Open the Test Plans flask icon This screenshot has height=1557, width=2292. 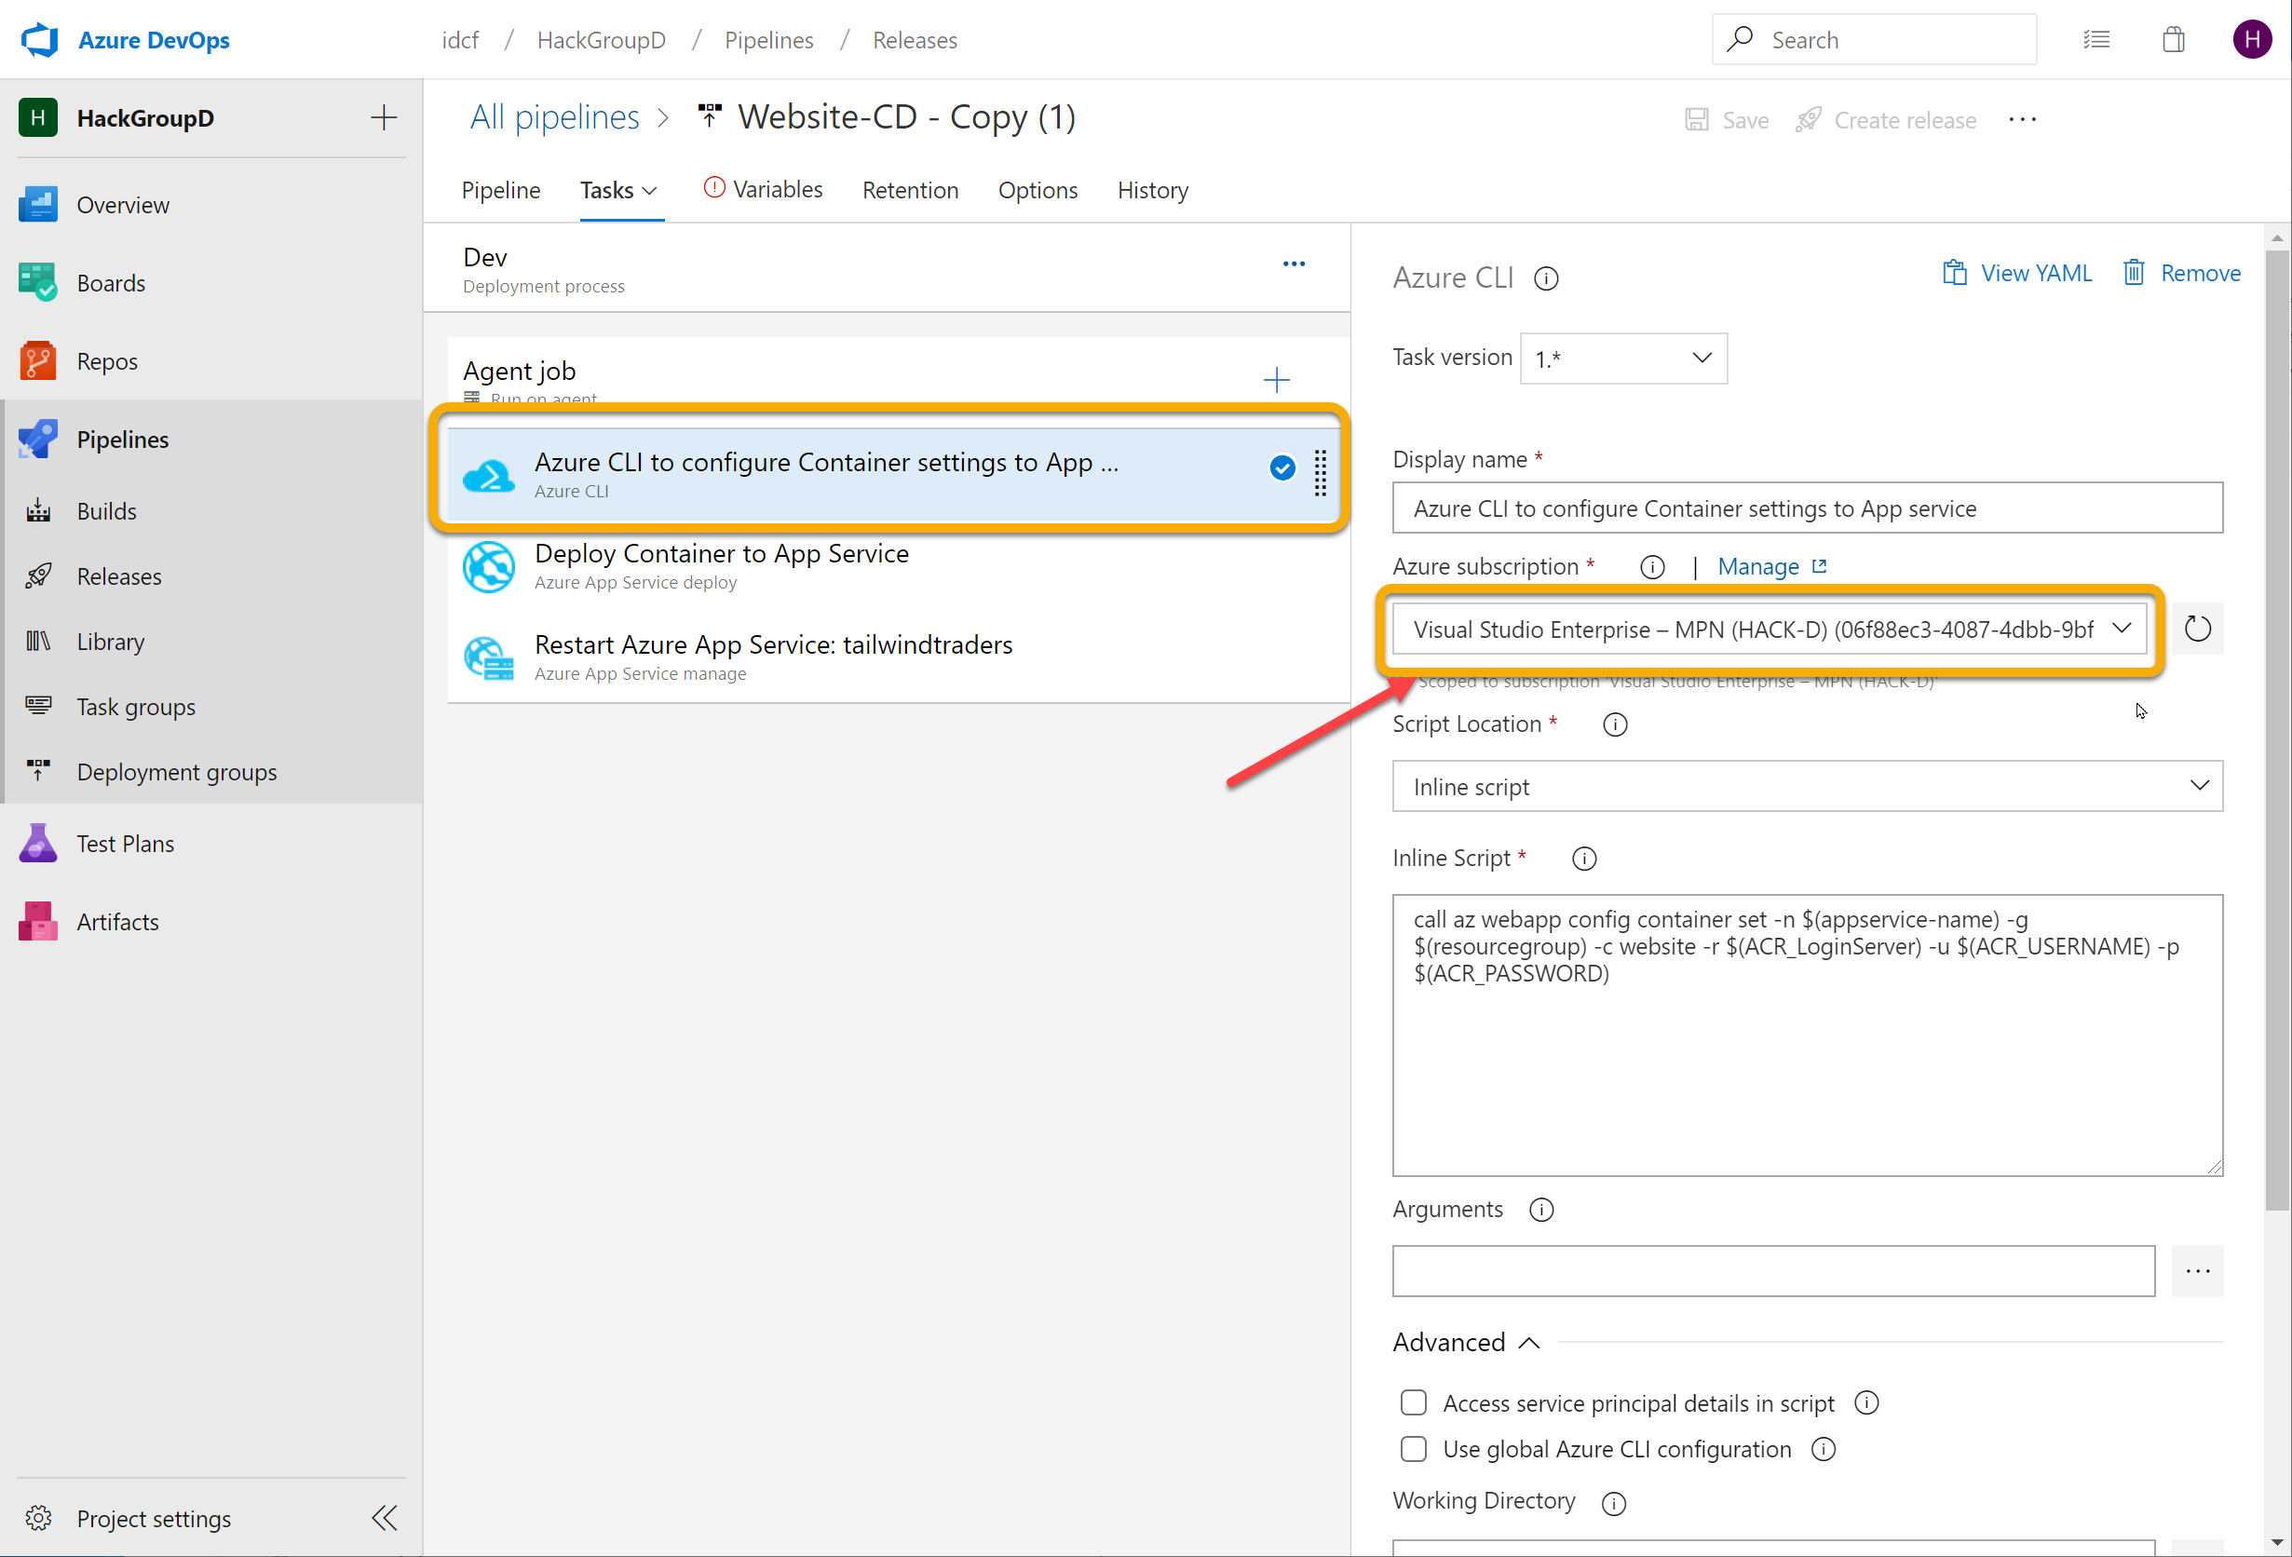(37, 843)
